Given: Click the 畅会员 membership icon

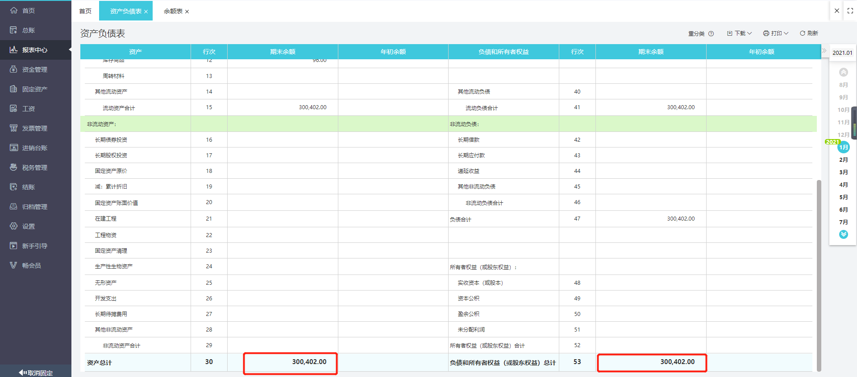Looking at the screenshot, I should pyautogui.click(x=13, y=266).
